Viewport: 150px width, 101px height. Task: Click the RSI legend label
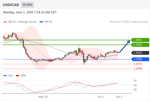click(x=10, y=76)
